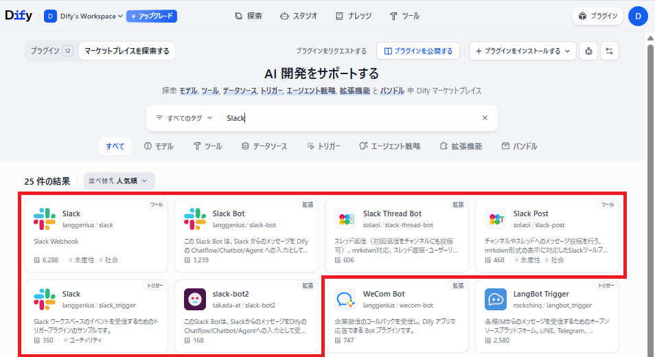Open the Slack Bot plugin card
This screenshot has width=655, height=357.
[x=246, y=235]
